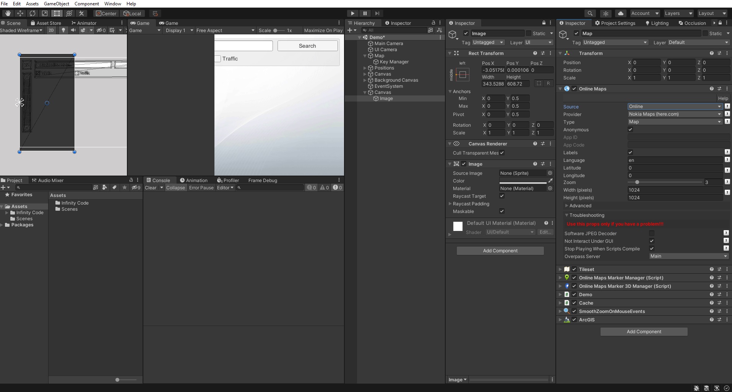Expand the Positions hierarchy item

click(x=365, y=68)
